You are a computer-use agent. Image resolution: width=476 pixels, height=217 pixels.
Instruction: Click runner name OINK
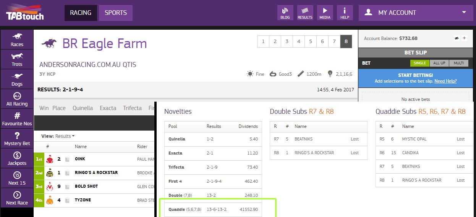[x=80, y=159]
